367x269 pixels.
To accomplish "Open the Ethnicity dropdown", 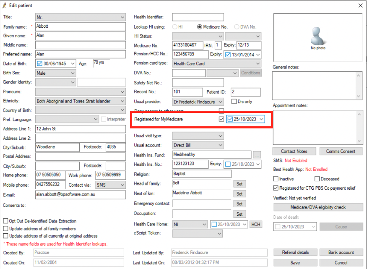I will pyautogui.click(x=123, y=101).
